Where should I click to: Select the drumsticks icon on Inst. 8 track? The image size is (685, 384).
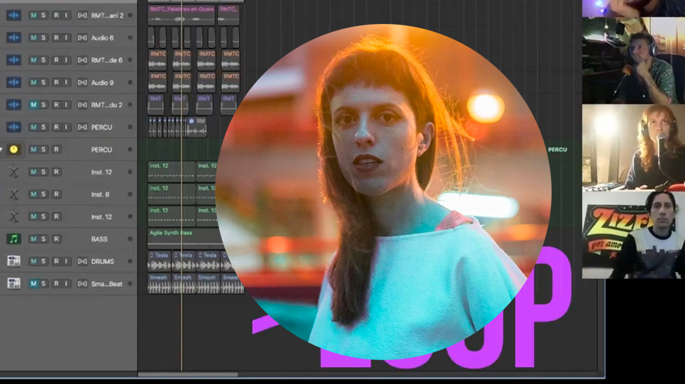pyautogui.click(x=14, y=194)
